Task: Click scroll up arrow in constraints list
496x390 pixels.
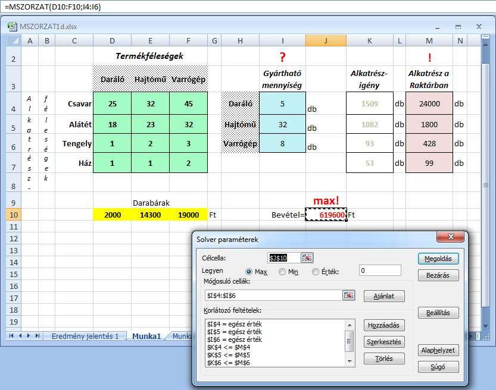Action: pyautogui.click(x=350, y=325)
